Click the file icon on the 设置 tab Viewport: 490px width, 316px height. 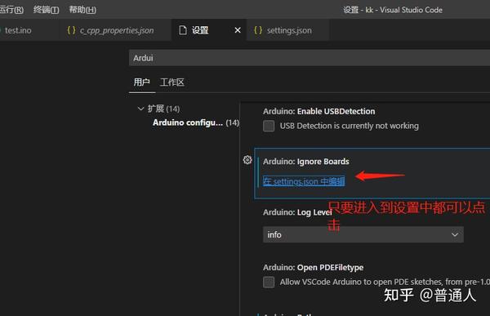pos(183,30)
